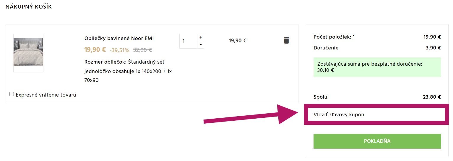Click the Rozmer obliečok size description

click(x=128, y=71)
